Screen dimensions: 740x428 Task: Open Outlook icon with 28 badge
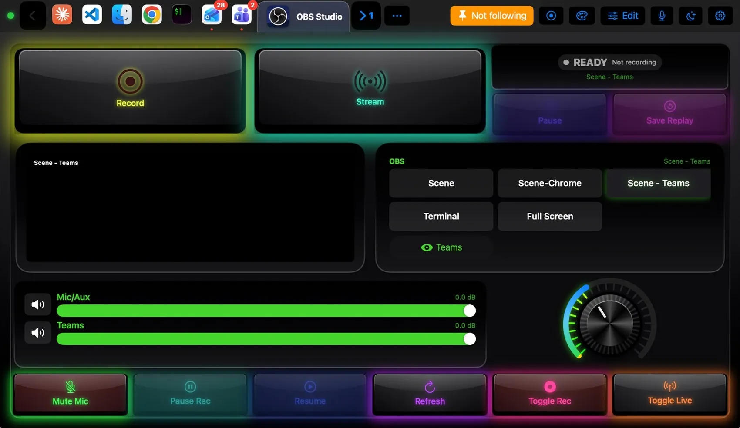212,16
